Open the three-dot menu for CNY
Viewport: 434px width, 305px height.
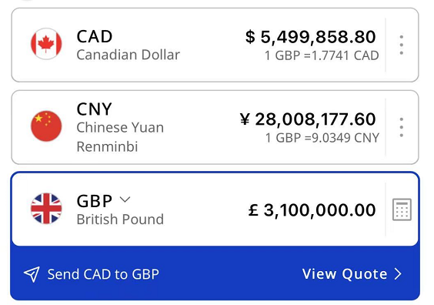pyautogui.click(x=402, y=127)
